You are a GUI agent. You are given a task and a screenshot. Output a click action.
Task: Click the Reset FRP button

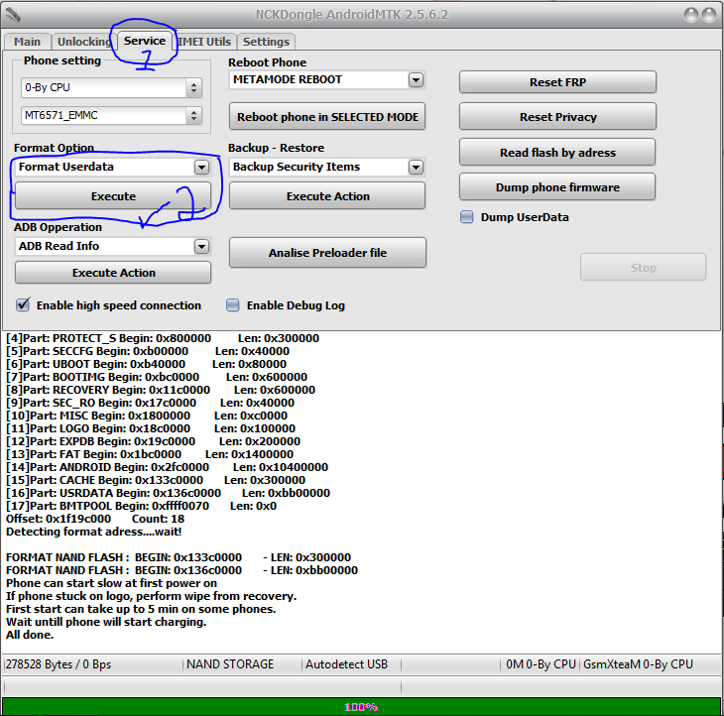(557, 82)
